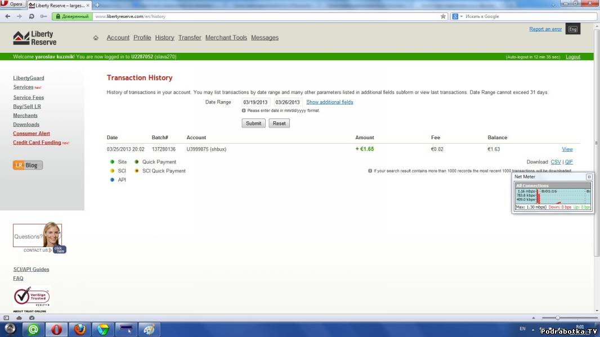Open the Transfer menu item
This screenshot has height=337, width=600.
click(190, 38)
